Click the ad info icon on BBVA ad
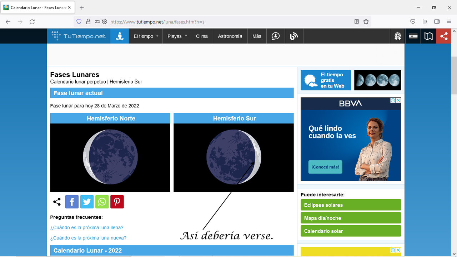This screenshot has width=457, height=257. pos(393,100)
